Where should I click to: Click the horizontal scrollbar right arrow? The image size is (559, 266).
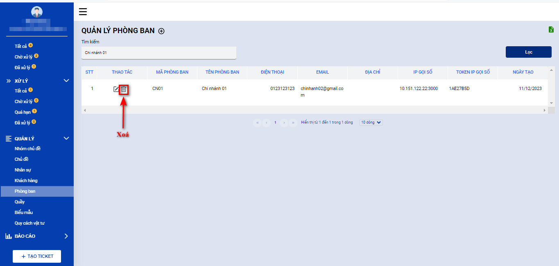[x=545, y=110]
